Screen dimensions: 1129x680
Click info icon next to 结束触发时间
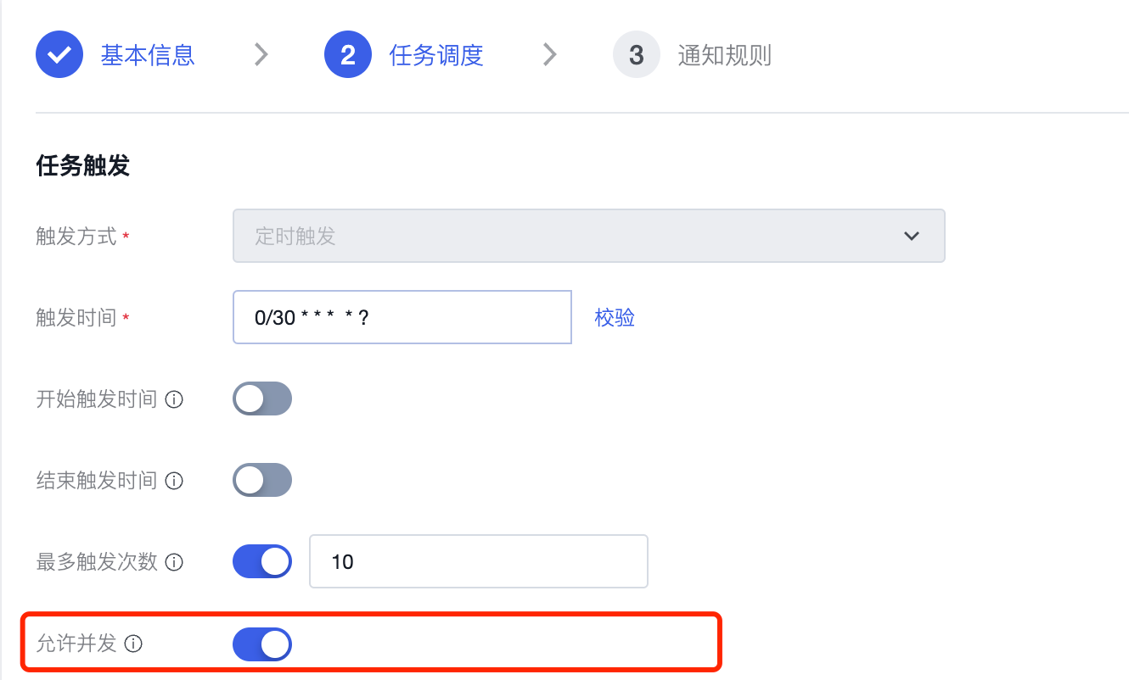(x=174, y=481)
